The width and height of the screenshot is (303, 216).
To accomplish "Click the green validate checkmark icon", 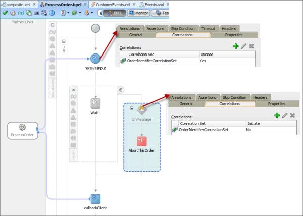I will (5, 13).
